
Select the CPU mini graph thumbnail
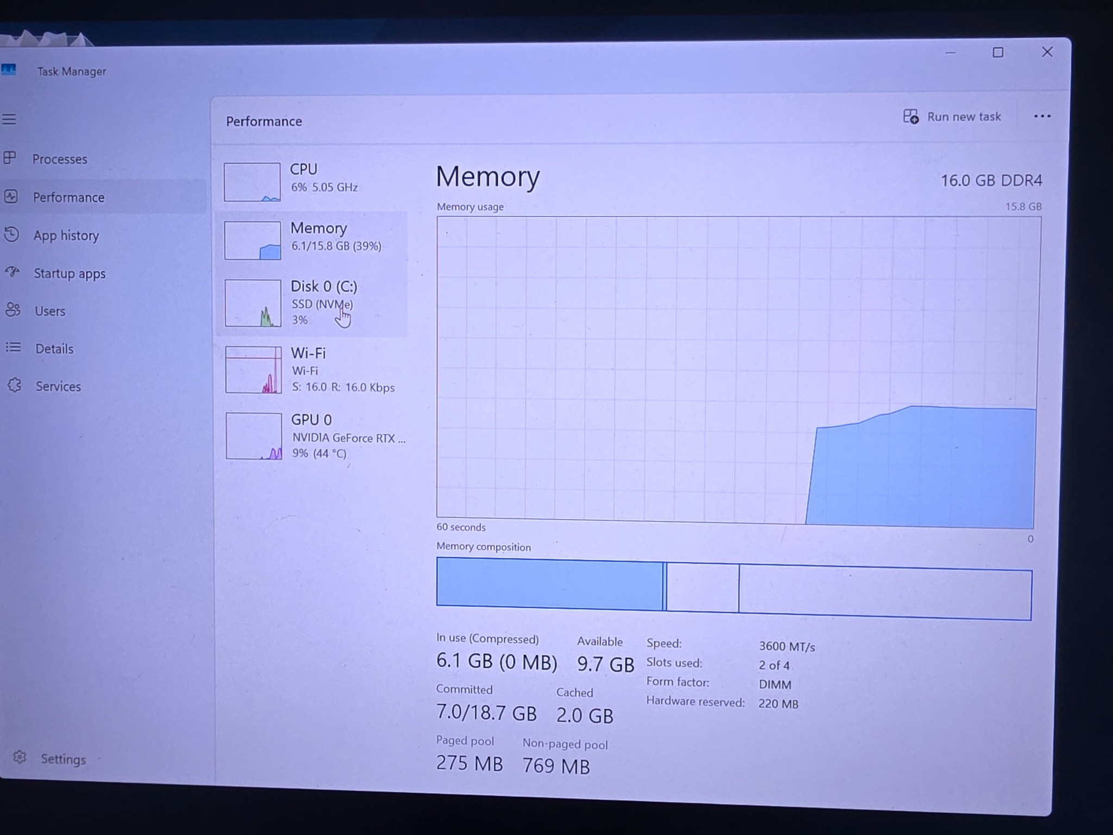click(x=252, y=182)
